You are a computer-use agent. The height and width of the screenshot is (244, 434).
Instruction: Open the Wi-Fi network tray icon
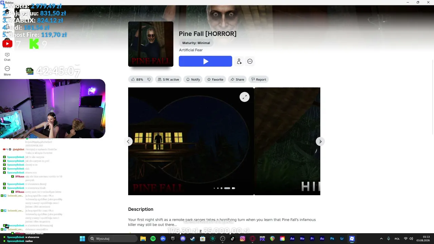click(x=406, y=239)
